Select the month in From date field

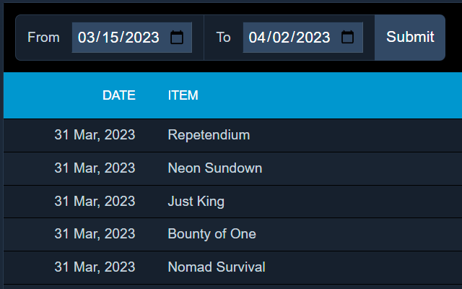(x=85, y=38)
